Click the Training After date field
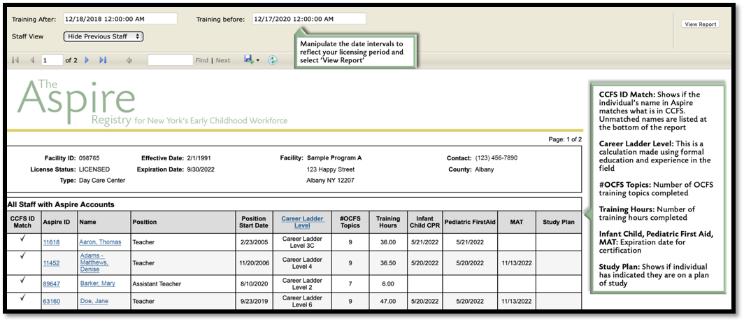Viewport: 744px width, 322px height. click(x=120, y=19)
